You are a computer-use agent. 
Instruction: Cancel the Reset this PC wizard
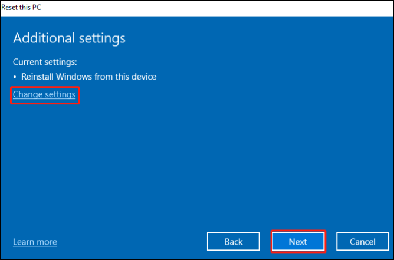(x=362, y=242)
